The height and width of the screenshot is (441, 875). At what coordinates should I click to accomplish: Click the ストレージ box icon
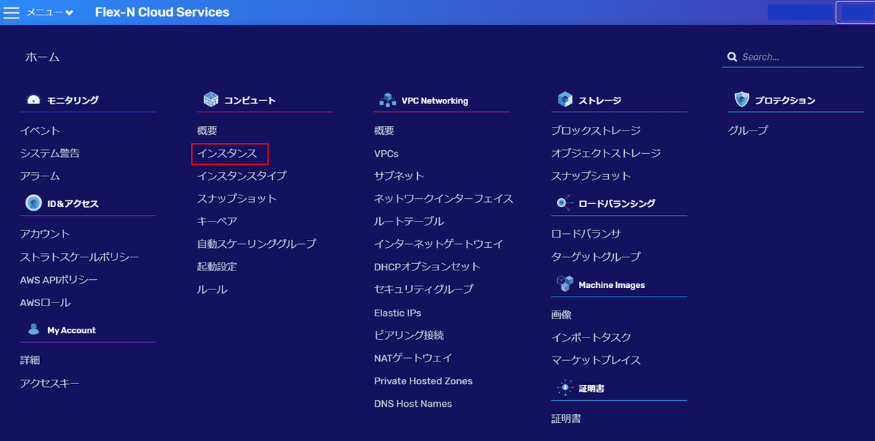click(x=564, y=100)
